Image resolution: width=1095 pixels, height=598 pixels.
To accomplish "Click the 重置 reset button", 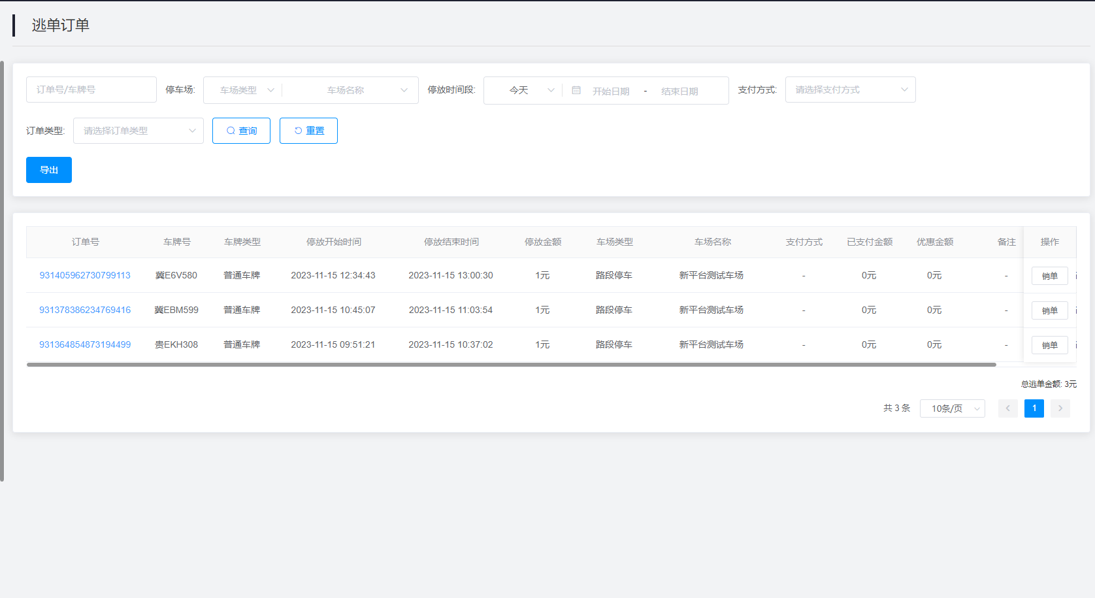I will pyautogui.click(x=308, y=131).
